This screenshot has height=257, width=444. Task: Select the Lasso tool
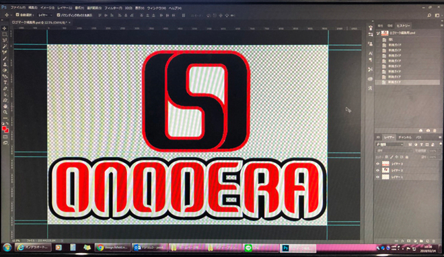(x=5, y=40)
